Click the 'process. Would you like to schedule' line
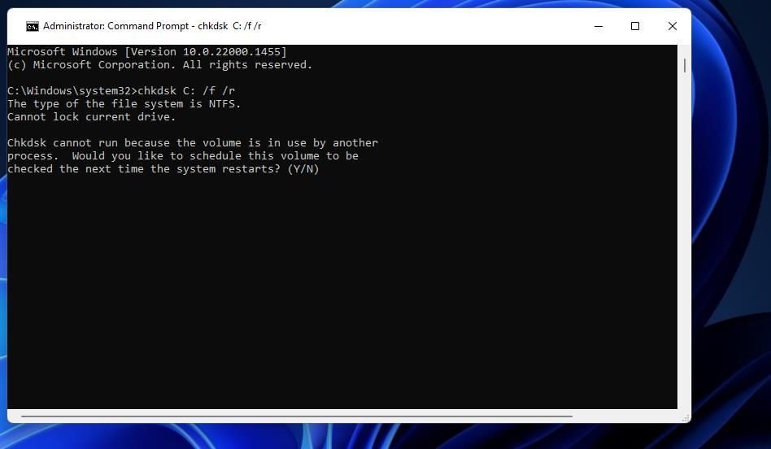Image resolution: width=771 pixels, height=449 pixels. (183, 156)
